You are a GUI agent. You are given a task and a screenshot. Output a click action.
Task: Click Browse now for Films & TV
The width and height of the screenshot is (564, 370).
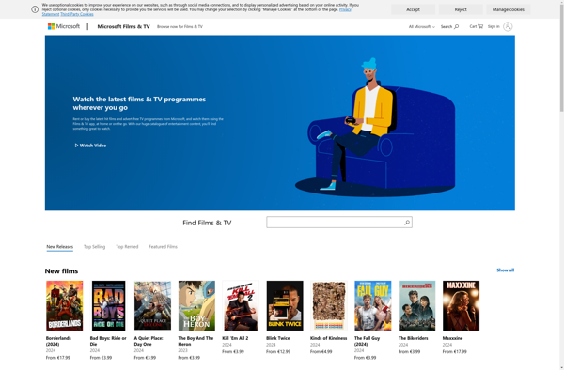coord(180,26)
